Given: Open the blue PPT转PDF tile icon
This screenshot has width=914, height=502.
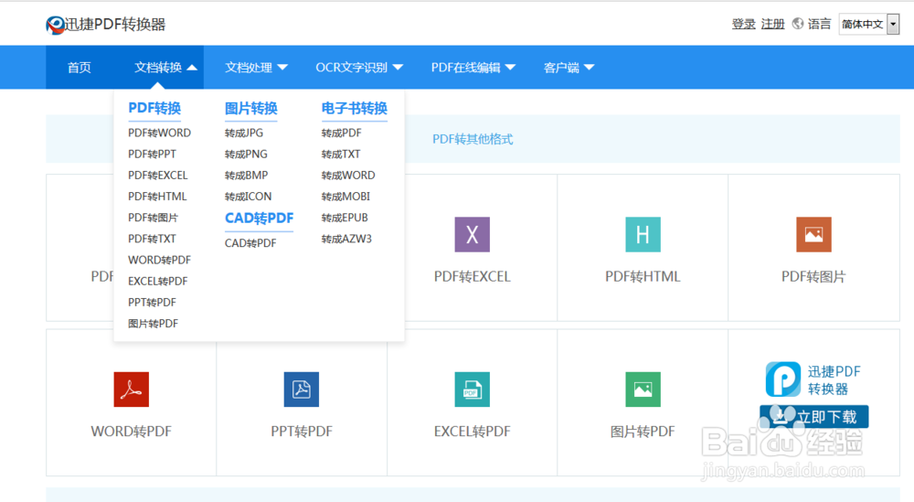Looking at the screenshot, I should (x=302, y=390).
